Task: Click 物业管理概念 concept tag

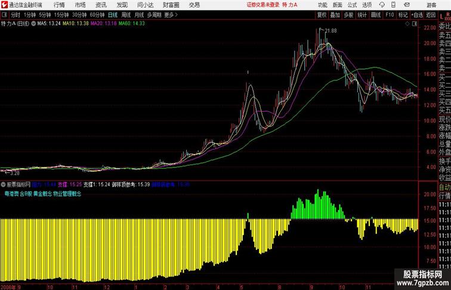Action: (67, 194)
